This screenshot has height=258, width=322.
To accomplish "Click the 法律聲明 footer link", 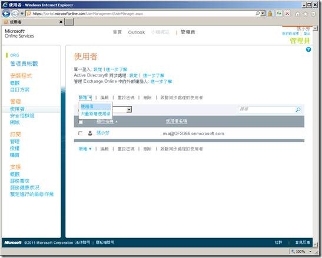I will click(x=82, y=242).
